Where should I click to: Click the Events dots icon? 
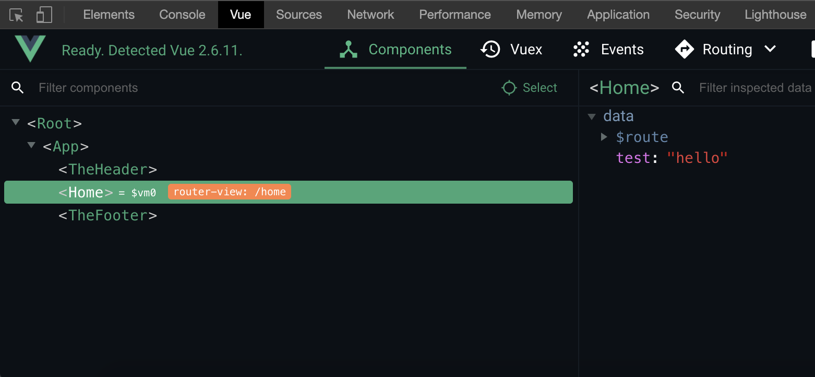pos(581,50)
